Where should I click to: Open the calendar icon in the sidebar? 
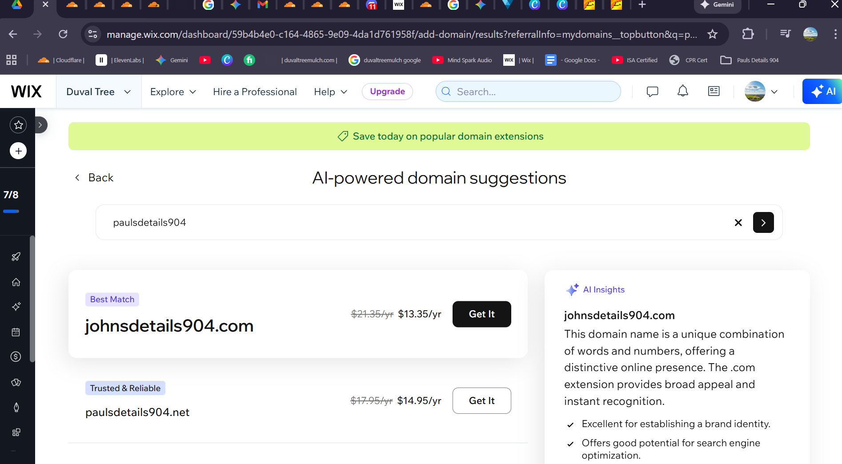pyautogui.click(x=16, y=332)
